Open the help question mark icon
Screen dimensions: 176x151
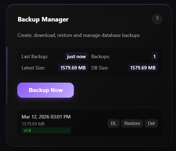(x=157, y=19)
